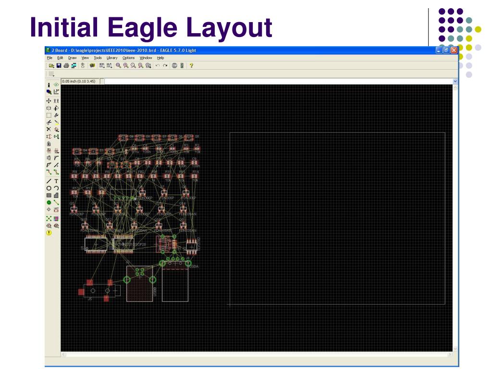492x369 pixels.
Task: Run a ULP with the ULP icon
Action: click(x=109, y=65)
